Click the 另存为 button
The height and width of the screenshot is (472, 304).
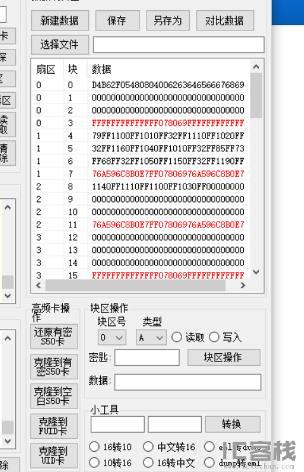click(x=168, y=20)
